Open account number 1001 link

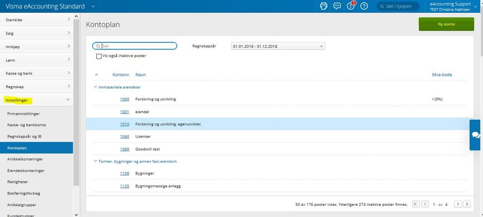tap(124, 111)
